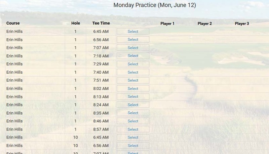Click the Course column header
The width and height of the screenshot is (269, 154).
13,24
